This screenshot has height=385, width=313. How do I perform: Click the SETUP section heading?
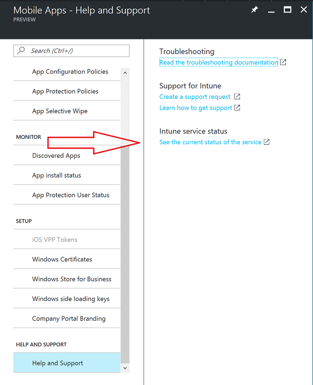(x=24, y=221)
